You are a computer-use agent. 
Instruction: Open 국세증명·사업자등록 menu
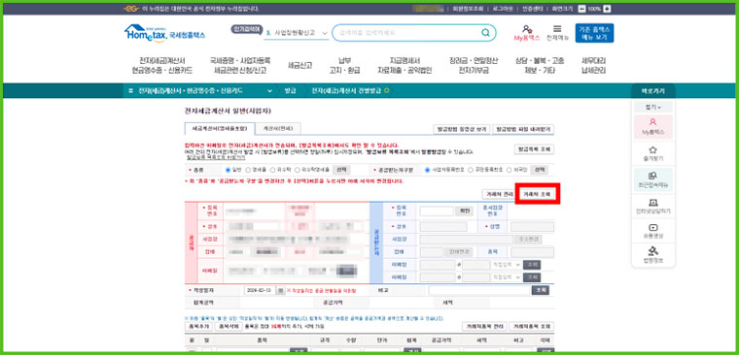click(x=240, y=66)
